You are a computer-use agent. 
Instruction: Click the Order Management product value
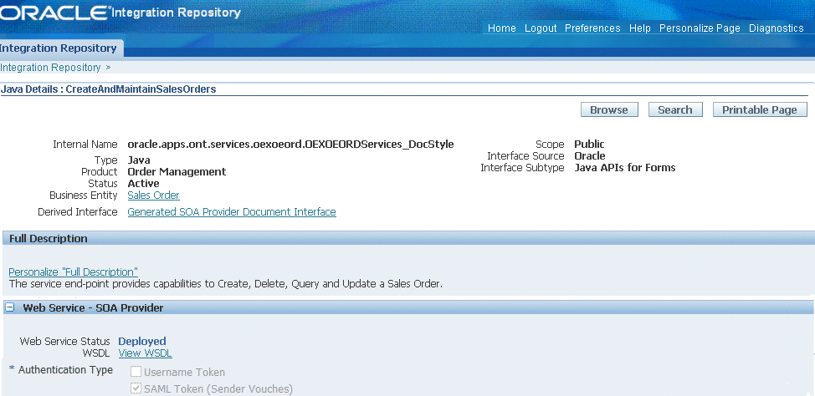coord(177,172)
